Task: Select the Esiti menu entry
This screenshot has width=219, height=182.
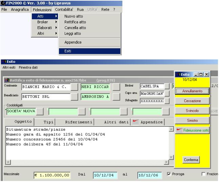Action: [x=89, y=51]
